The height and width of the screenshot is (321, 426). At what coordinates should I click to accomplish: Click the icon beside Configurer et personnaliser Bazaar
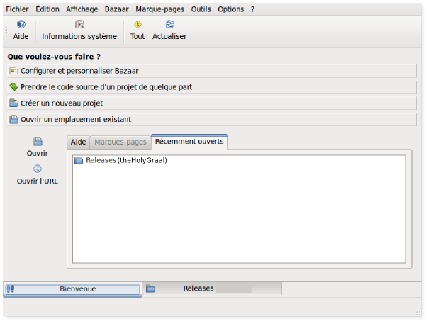[13, 71]
